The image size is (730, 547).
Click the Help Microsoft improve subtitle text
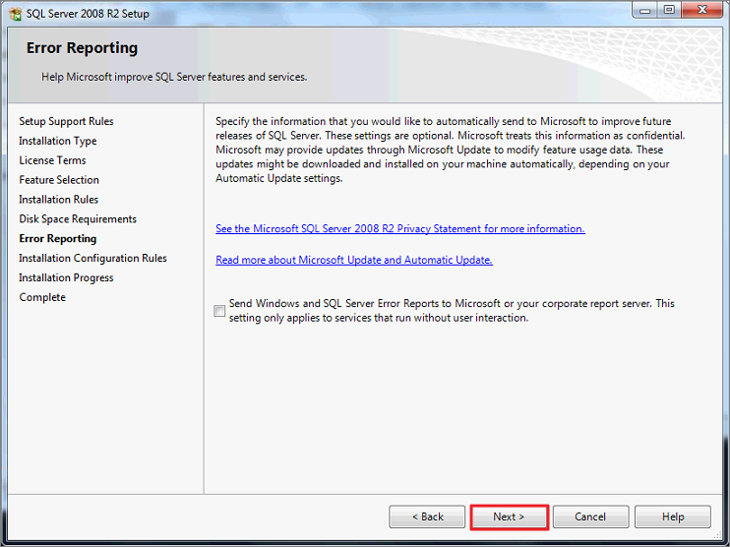[x=174, y=77]
